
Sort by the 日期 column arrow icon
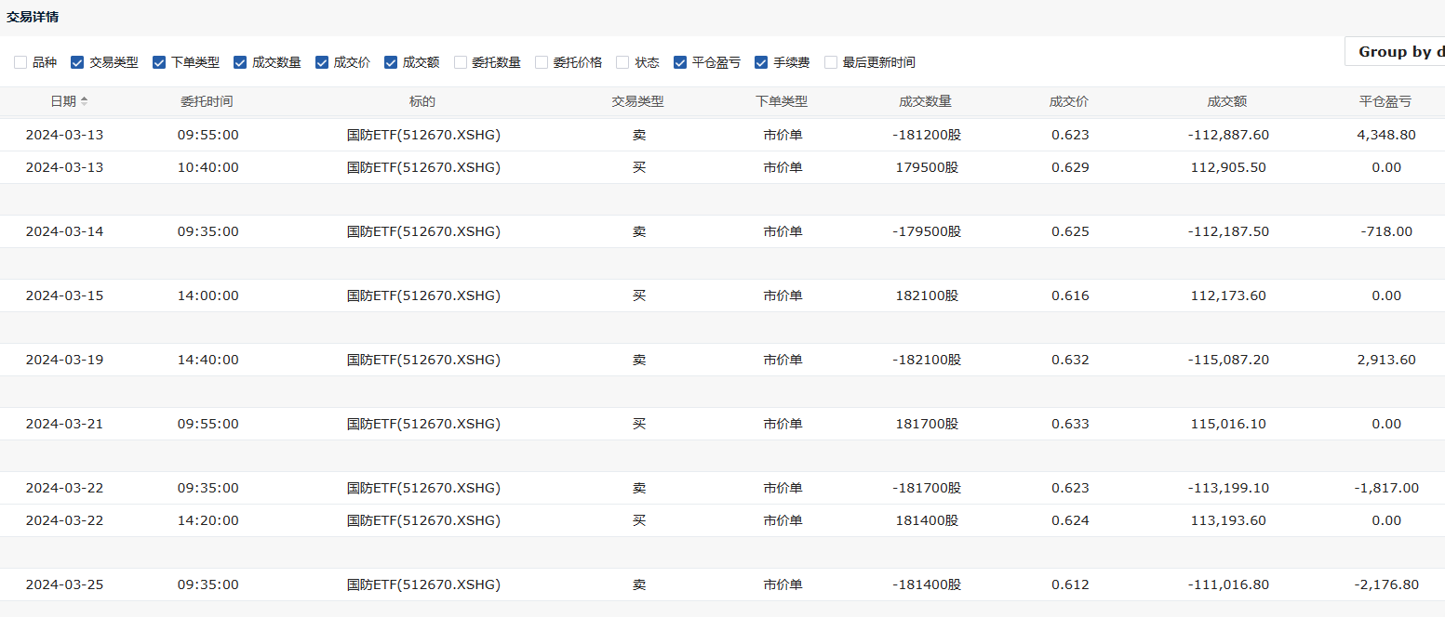click(85, 101)
